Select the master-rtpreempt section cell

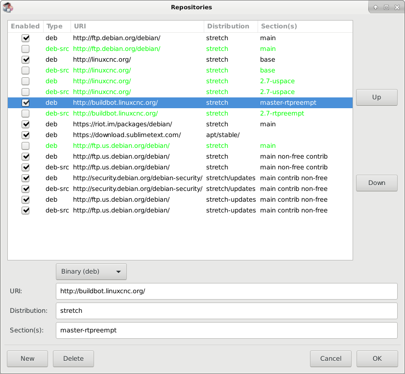tap(288, 103)
